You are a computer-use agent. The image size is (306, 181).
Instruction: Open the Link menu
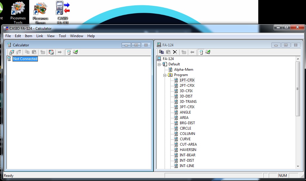[39, 36]
